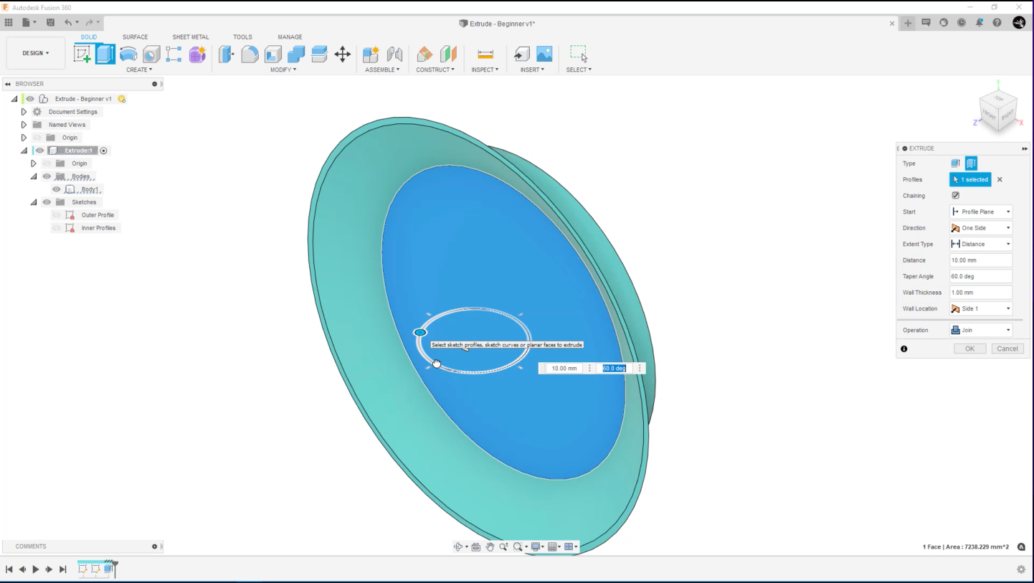Click the Create Sketch icon

(x=83, y=54)
